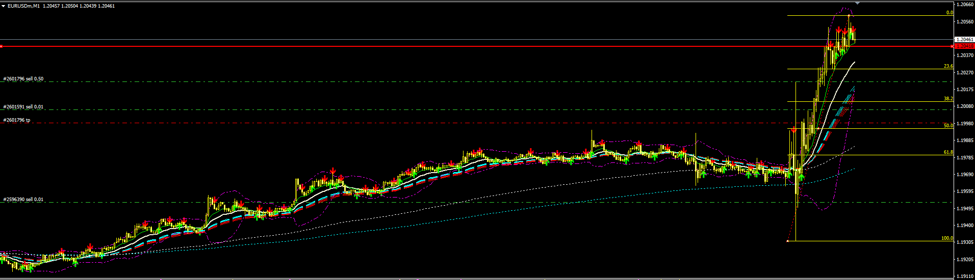Select the Fibonacci anchor point at 0.0 level
Screen dimensions: 975x280
pyautogui.click(x=849, y=16)
